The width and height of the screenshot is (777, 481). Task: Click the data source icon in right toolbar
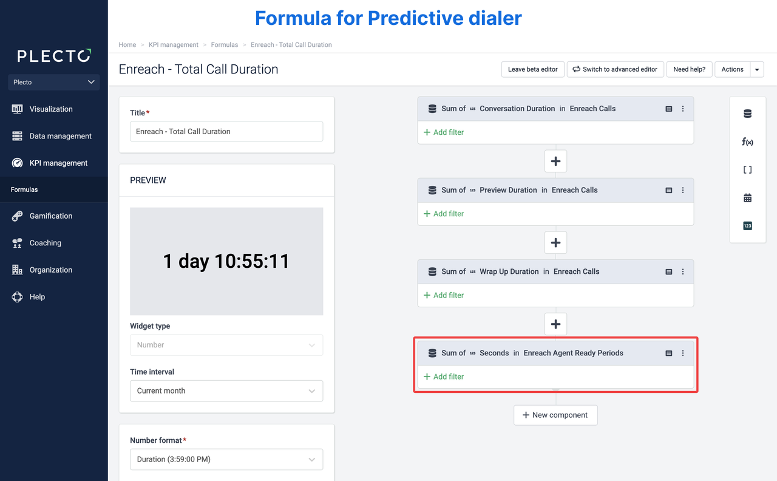[x=747, y=114]
